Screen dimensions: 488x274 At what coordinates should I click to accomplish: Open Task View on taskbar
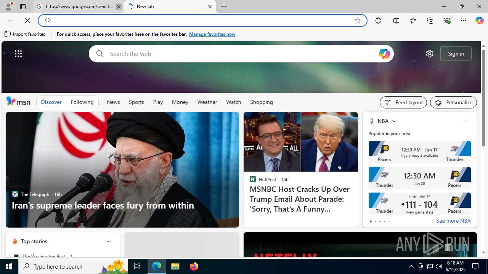click(137, 266)
